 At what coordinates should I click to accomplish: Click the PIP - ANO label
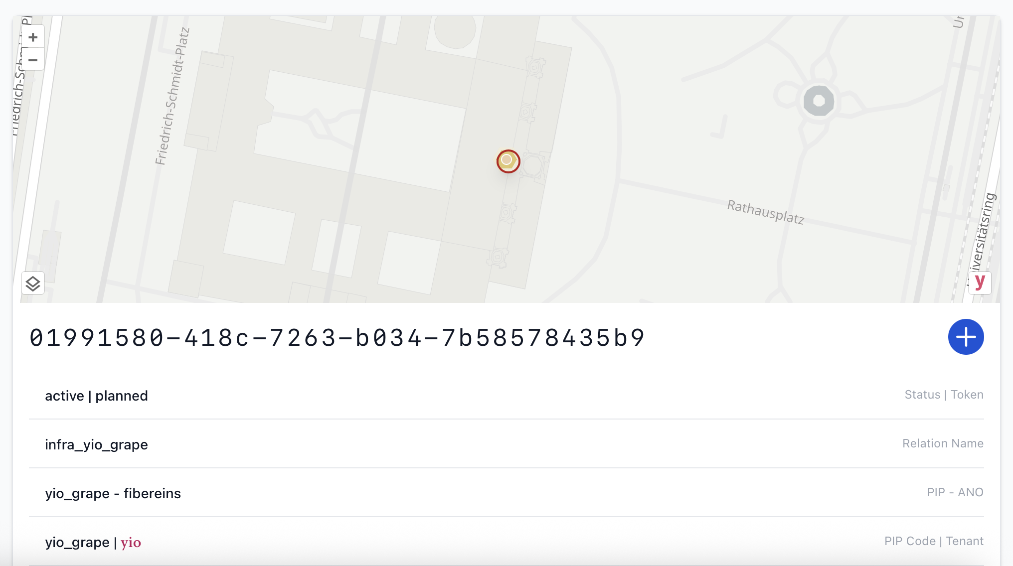tap(955, 492)
